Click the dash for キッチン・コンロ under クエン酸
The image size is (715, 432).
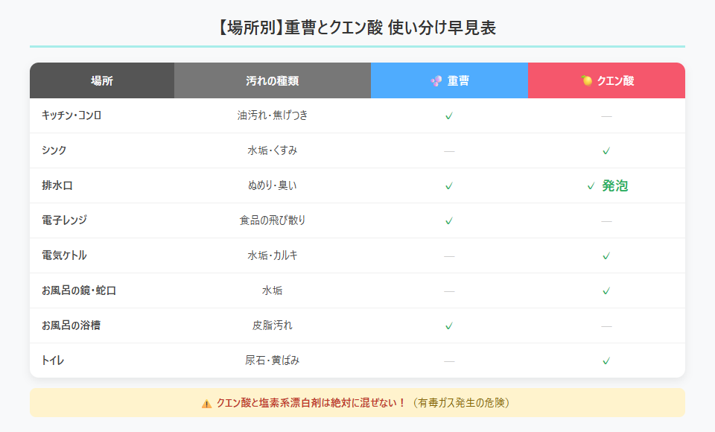click(x=607, y=116)
